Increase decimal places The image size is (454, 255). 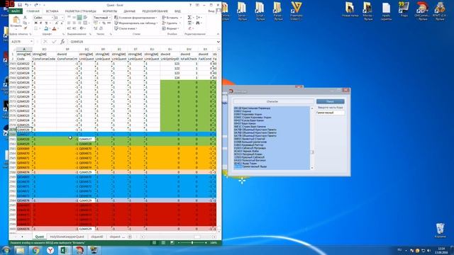tap(96, 28)
